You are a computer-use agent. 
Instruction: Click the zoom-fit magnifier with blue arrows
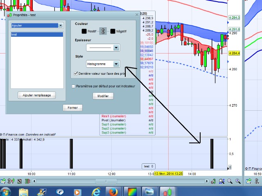(222, 181)
